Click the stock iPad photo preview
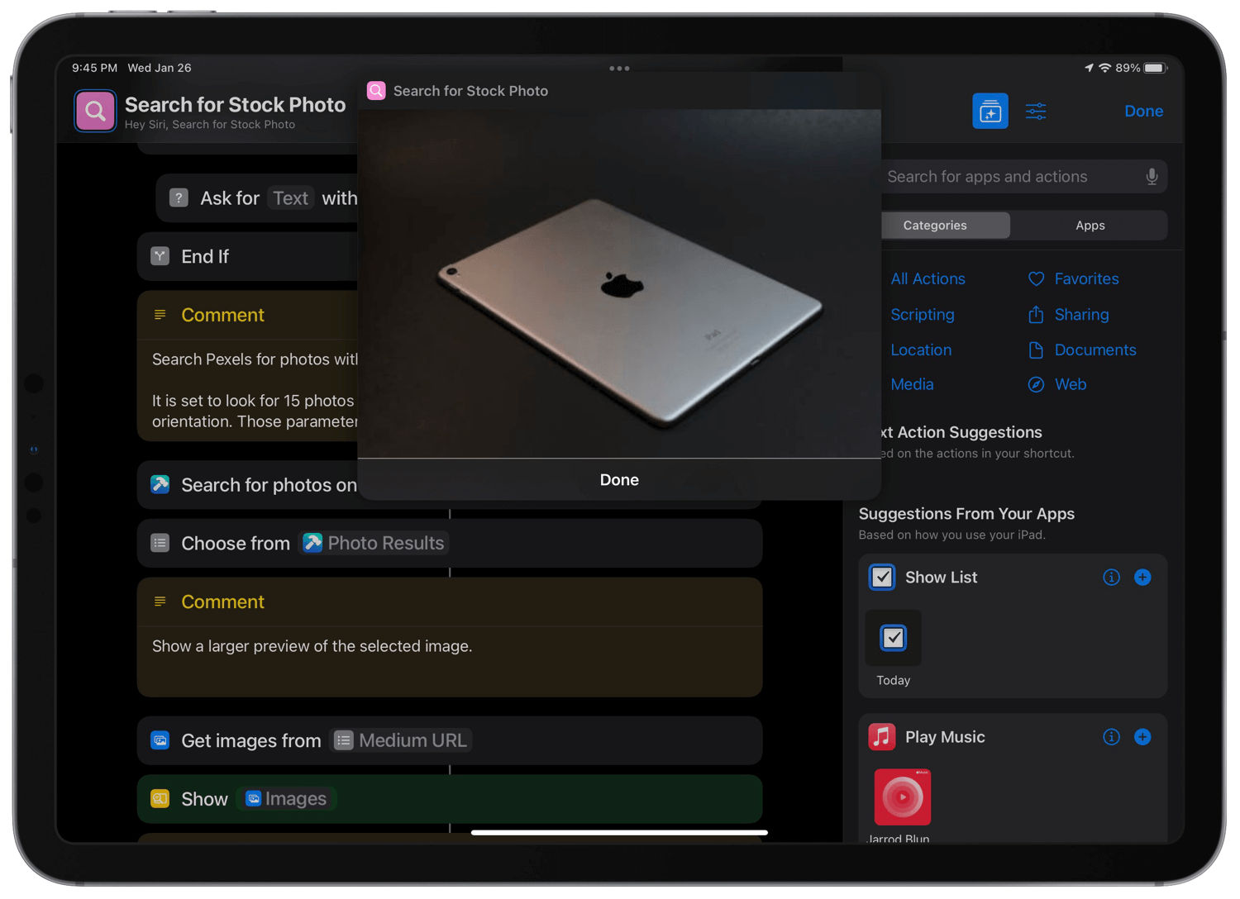Viewport: 1240px width, 899px height. tap(619, 283)
